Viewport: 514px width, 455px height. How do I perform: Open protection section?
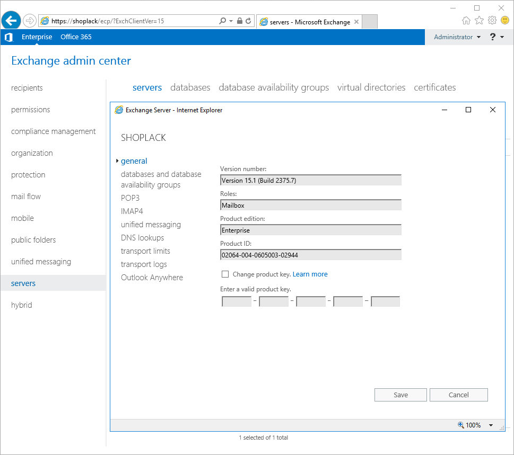[x=28, y=175]
